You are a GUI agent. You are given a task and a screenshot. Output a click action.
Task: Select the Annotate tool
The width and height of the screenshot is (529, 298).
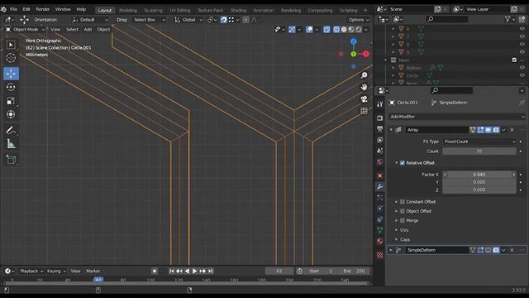[x=11, y=131]
